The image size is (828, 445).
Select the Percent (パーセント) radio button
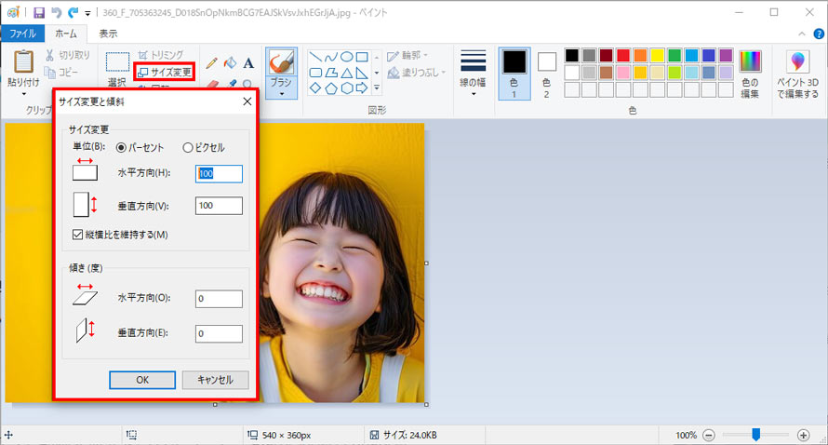coord(121,148)
